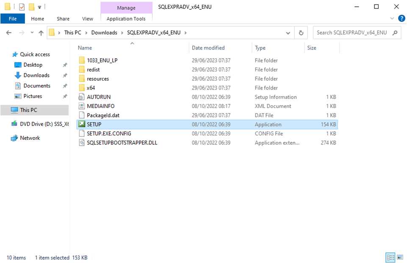The width and height of the screenshot is (407, 263).
Task: Click the Manage contextual tab header
Action: [x=126, y=8]
